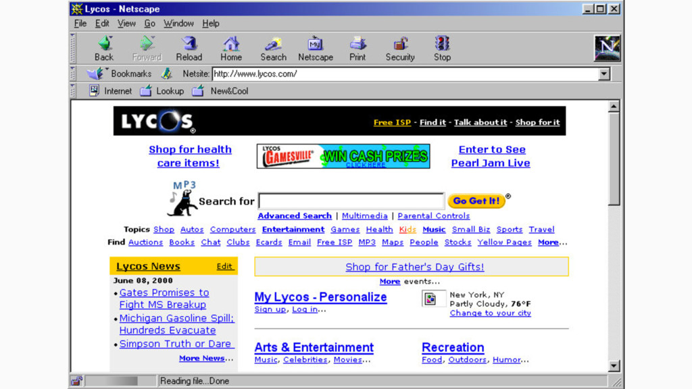692x389 pixels.
Task: Open the Go menu
Action: 149,24
